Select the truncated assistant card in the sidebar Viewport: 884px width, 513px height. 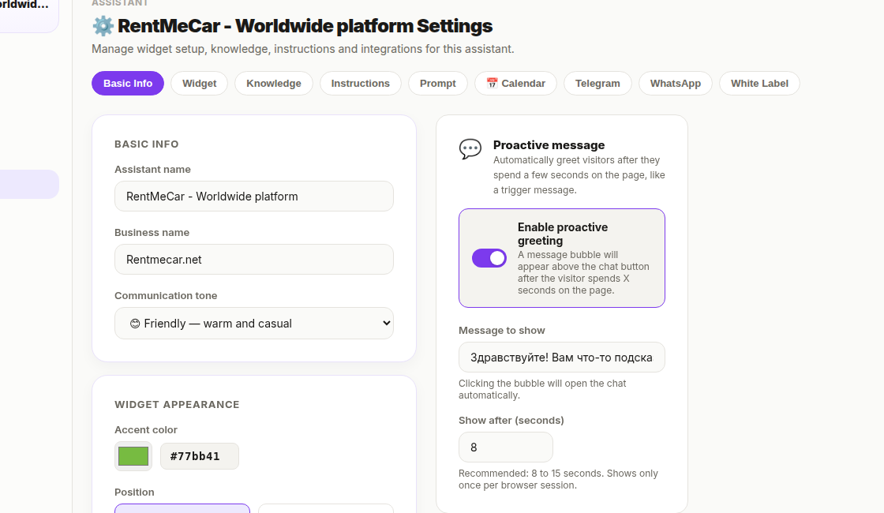[28, 12]
